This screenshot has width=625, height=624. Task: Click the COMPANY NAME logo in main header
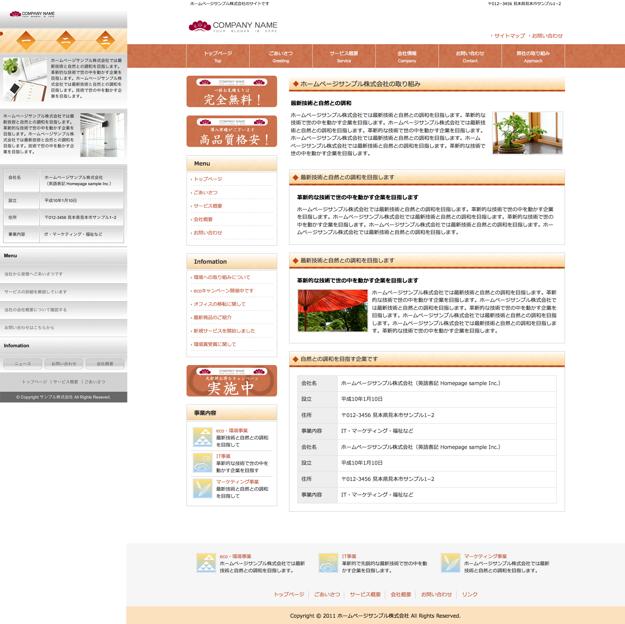(233, 26)
